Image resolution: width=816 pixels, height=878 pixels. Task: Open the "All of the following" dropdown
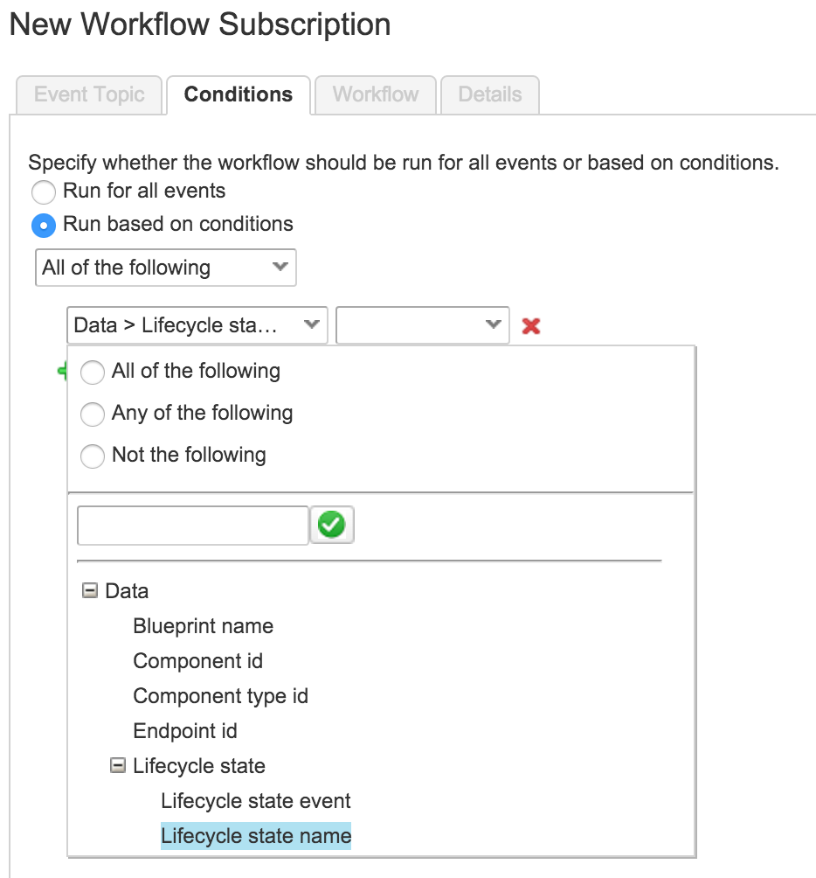click(x=165, y=268)
